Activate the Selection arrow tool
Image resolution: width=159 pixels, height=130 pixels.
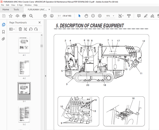pyautogui.click(x=79, y=16)
